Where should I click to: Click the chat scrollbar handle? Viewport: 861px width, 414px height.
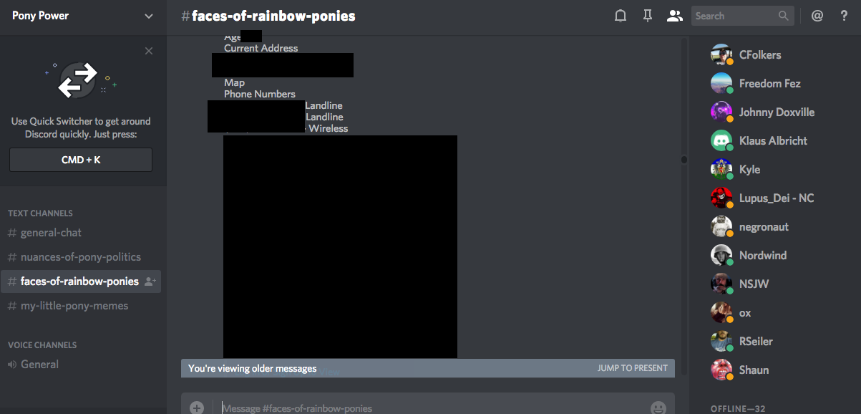(684, 159)
